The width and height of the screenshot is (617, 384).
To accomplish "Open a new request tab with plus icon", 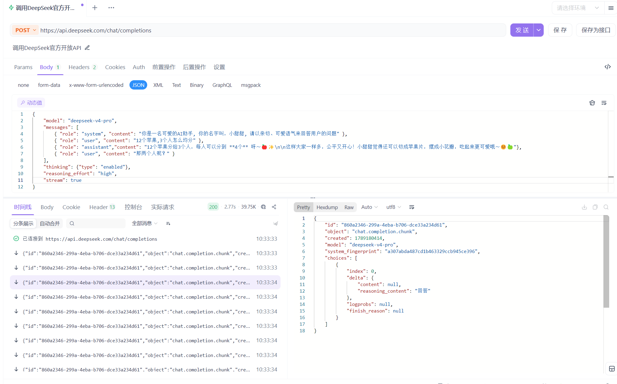I will 95,8.
